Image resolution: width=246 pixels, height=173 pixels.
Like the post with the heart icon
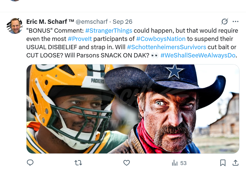[x=127, y=163]
